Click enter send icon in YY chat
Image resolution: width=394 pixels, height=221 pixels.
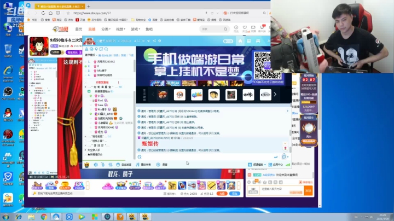(x=276, y=157)
